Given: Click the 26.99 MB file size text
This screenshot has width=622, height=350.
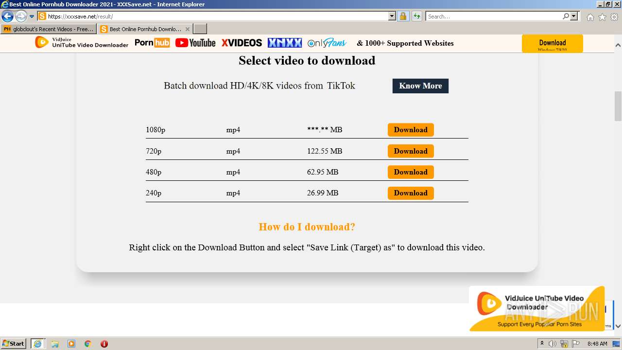Looking at the screenshot, I should pyautogui.click(x=323, y=193).
